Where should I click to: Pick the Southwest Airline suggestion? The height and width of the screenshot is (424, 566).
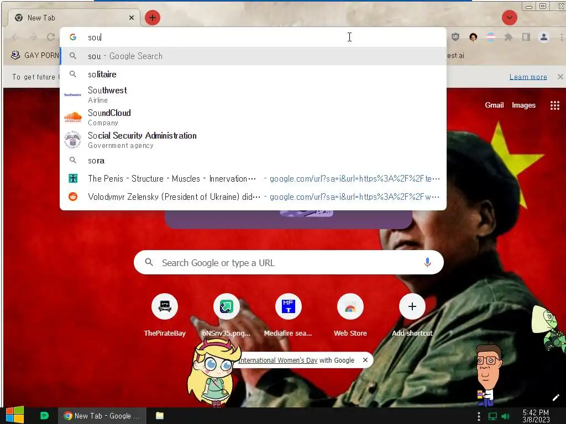253,95
